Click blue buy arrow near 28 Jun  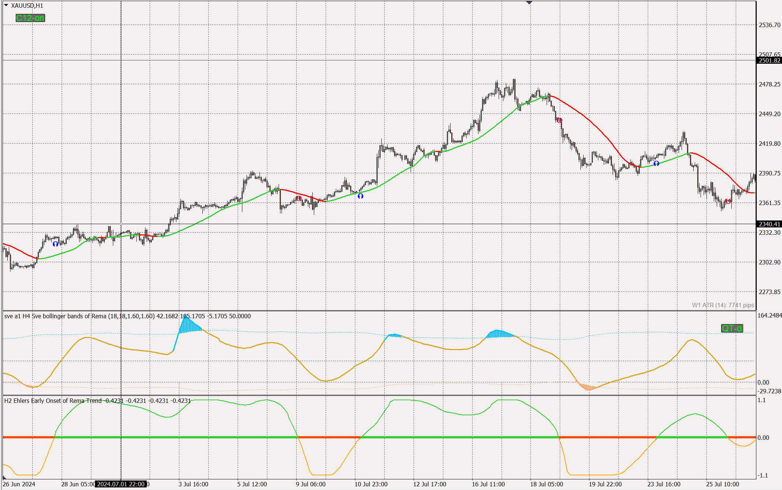pos(55,244)
